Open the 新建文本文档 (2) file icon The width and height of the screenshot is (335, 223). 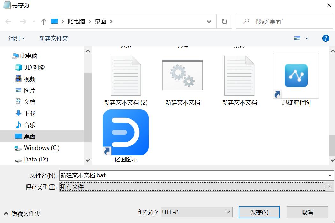tap(126, 75)
